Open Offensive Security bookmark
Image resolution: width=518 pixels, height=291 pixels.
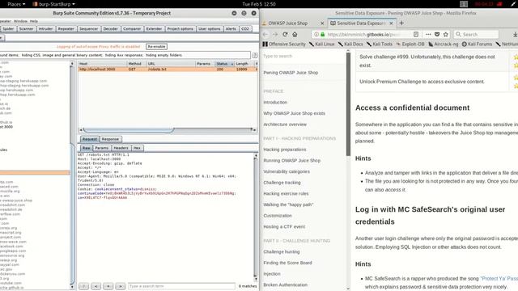point(284,44)
